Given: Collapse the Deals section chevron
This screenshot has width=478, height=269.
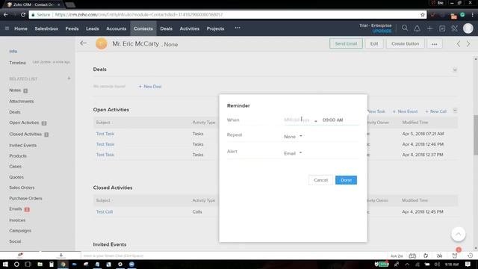Looking at the screenshot, I should pyautogui.click(x=455, y=69).
